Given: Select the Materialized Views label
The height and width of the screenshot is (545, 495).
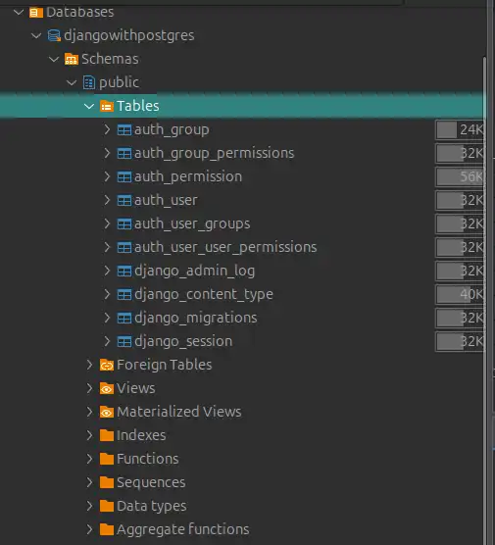Looking at the screenshot, I should 179,412.
